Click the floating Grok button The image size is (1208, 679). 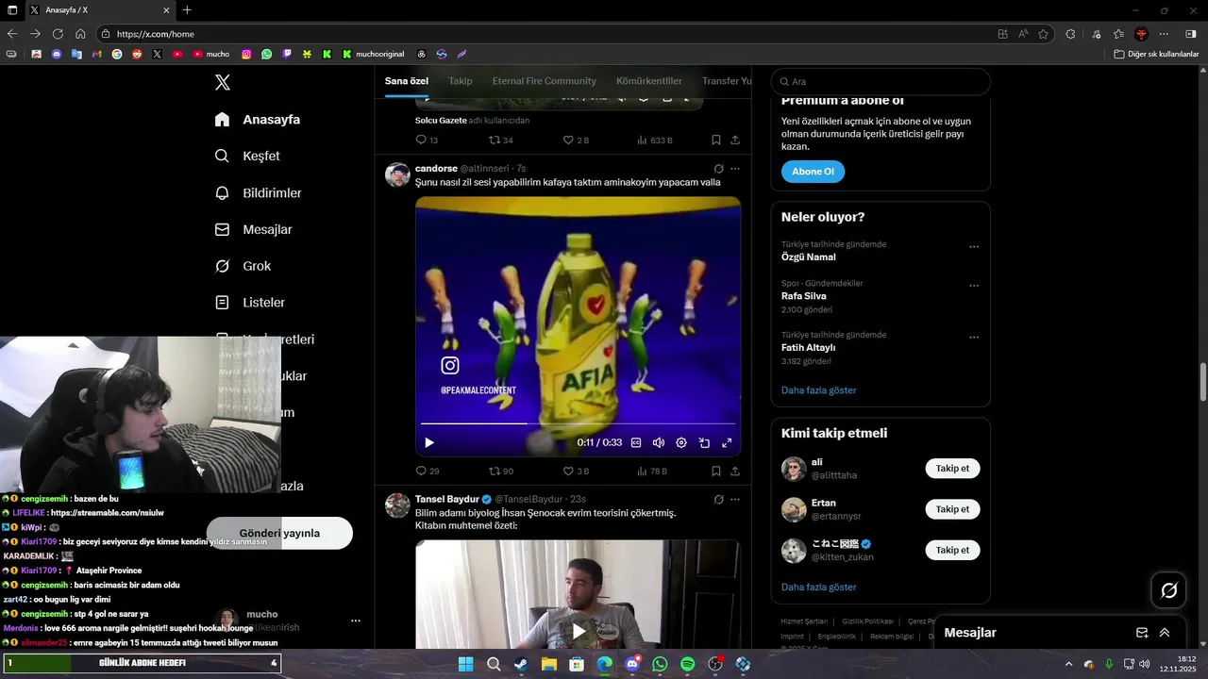pyautogui.click(x=1169, y=590)
